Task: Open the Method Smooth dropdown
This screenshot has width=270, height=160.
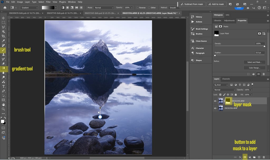Action: click(175, 8)
